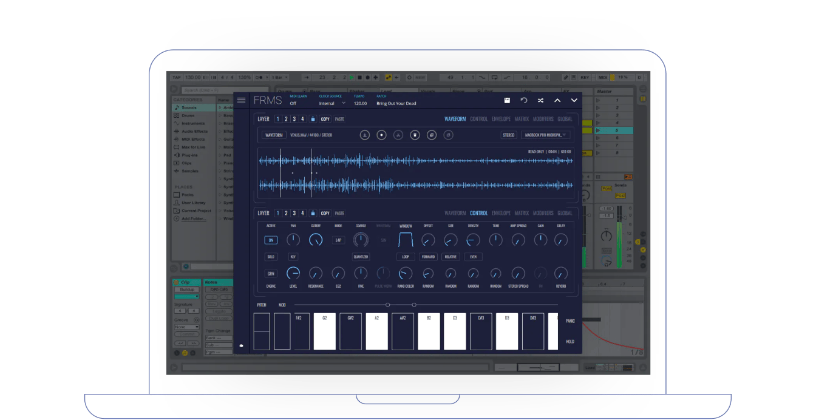Screen dimensions: 816x420
Task: Open the FRMS hamburger menu
Action: pos(242,99)
